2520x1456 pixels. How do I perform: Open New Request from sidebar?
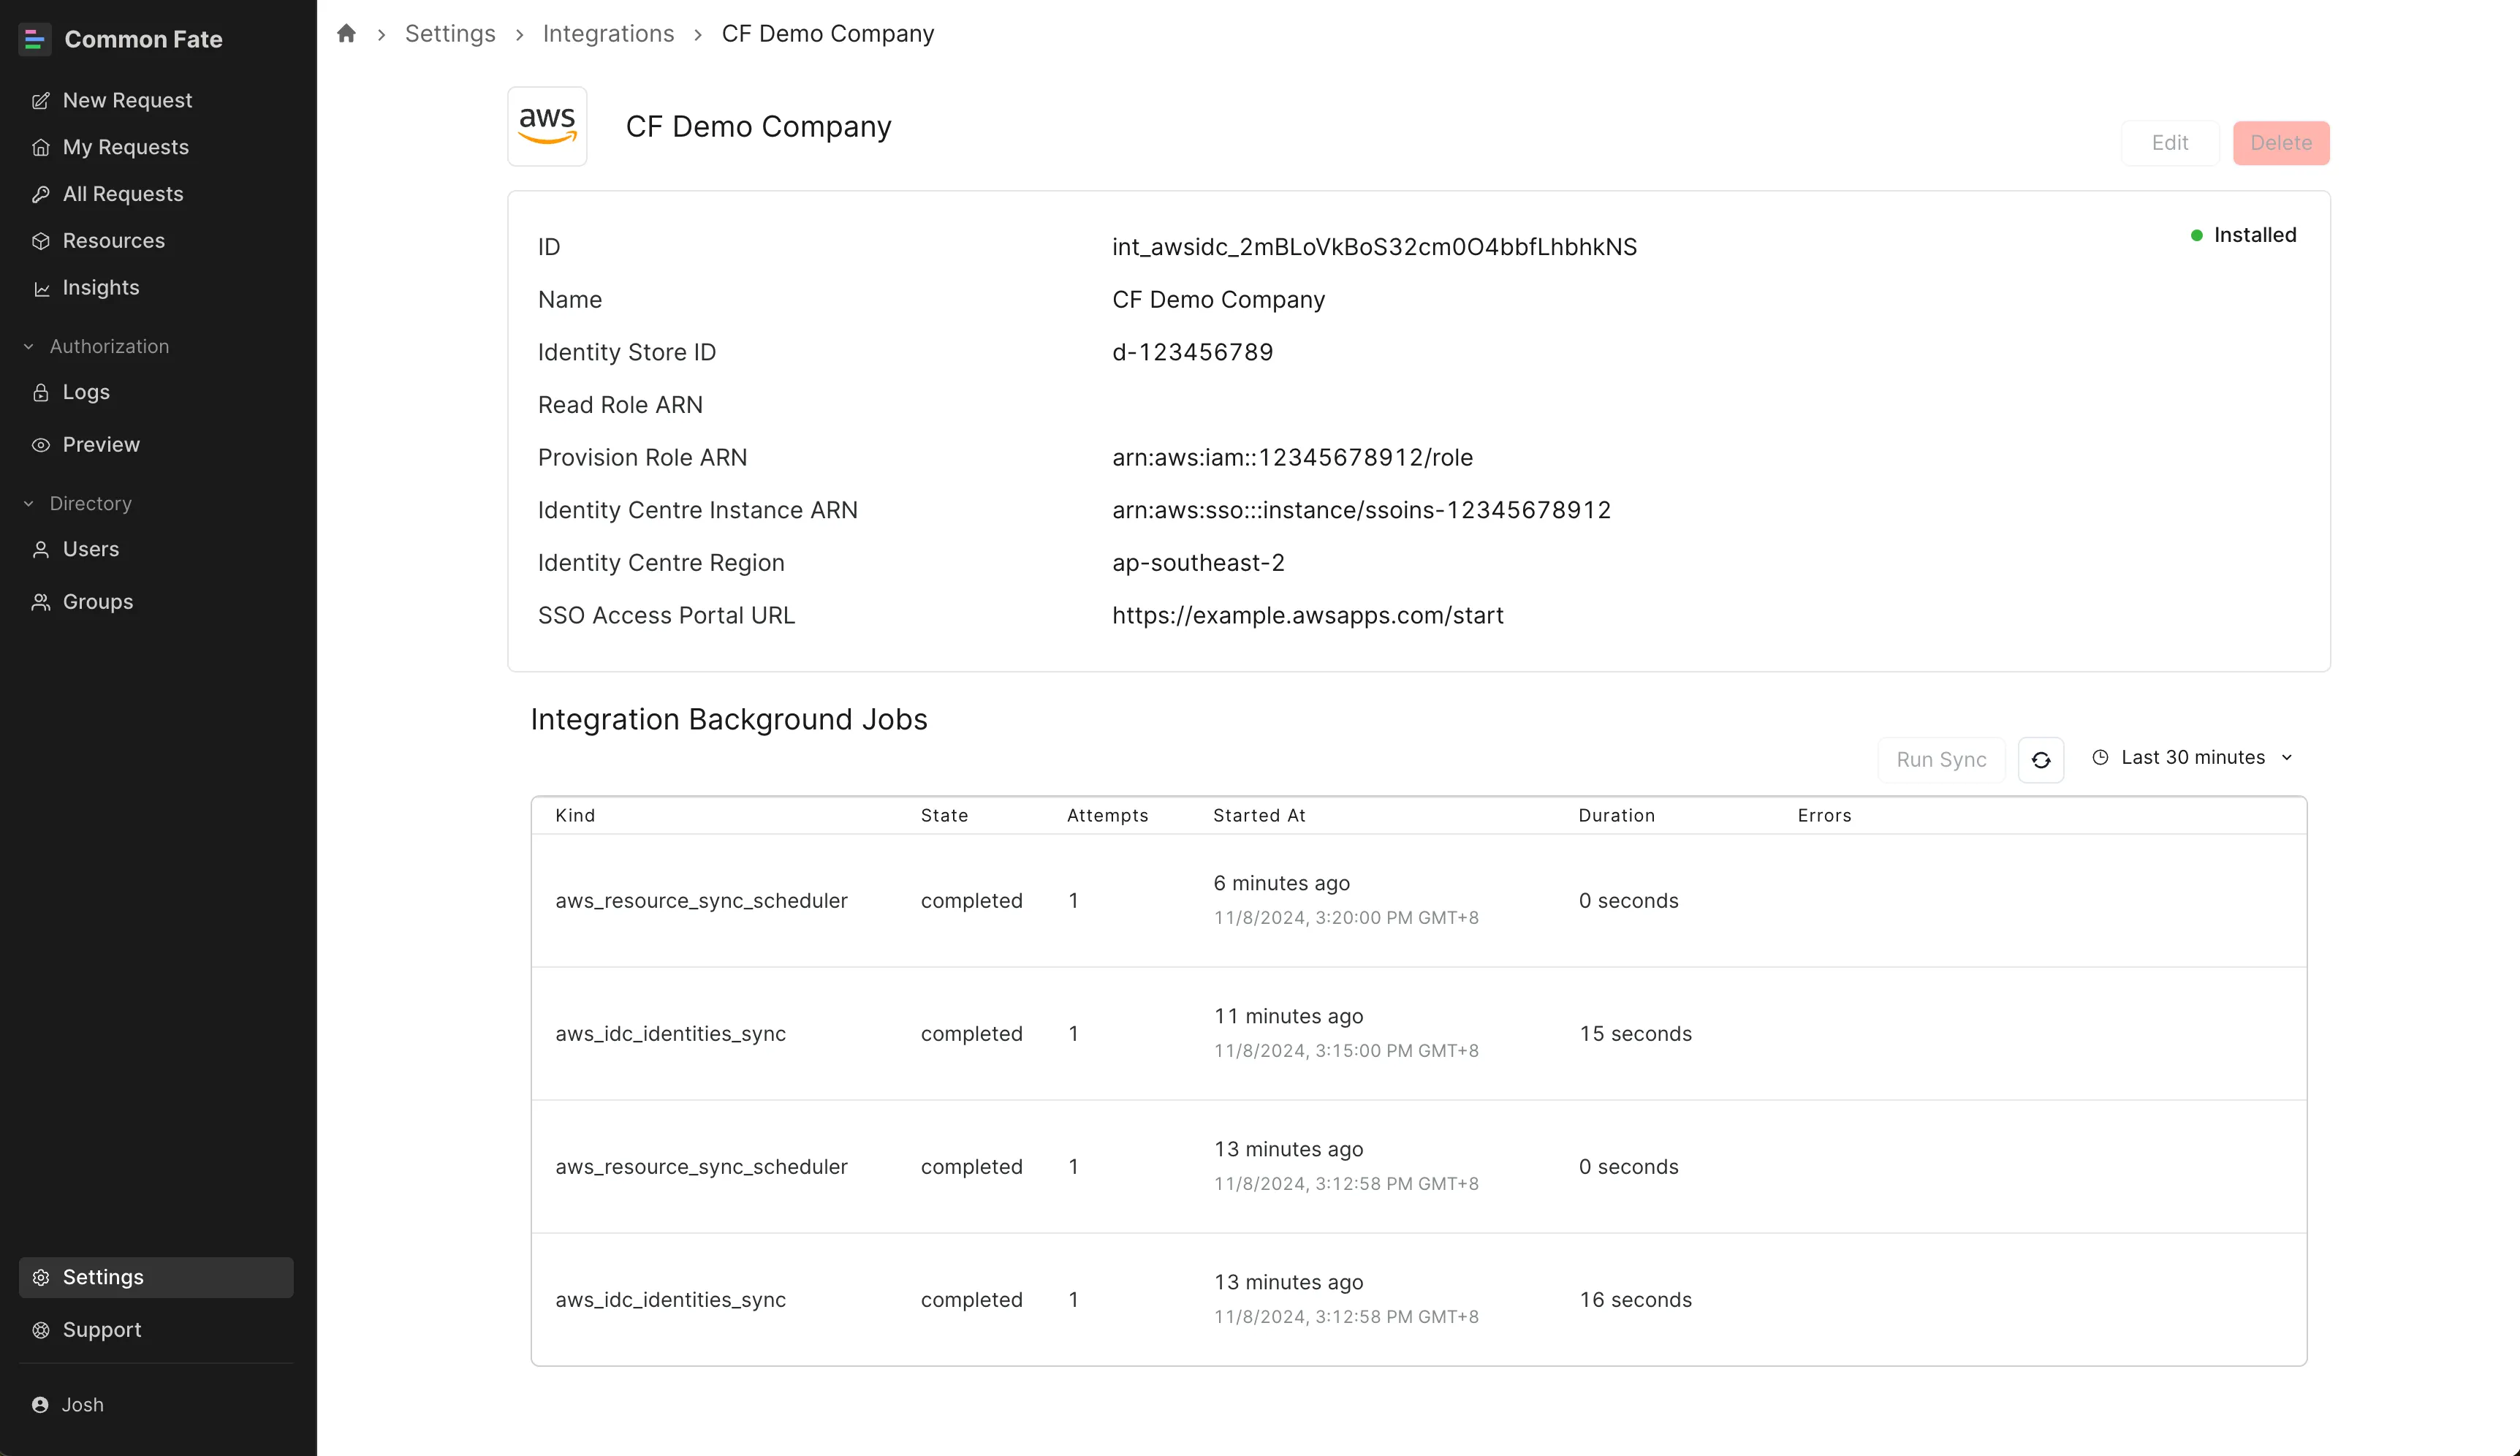(127, 100)
